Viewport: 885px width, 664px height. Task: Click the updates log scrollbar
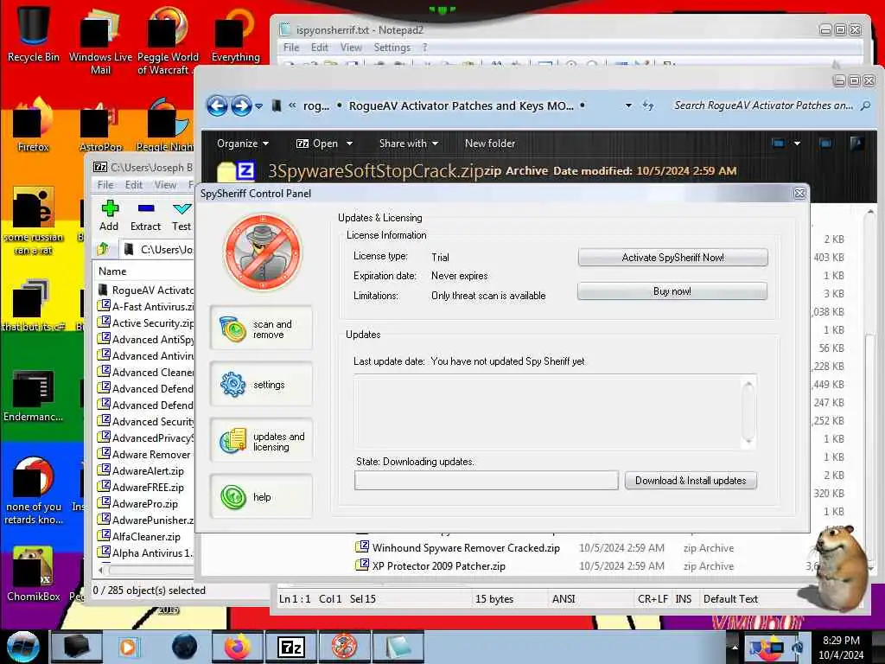tap(748, 412)
